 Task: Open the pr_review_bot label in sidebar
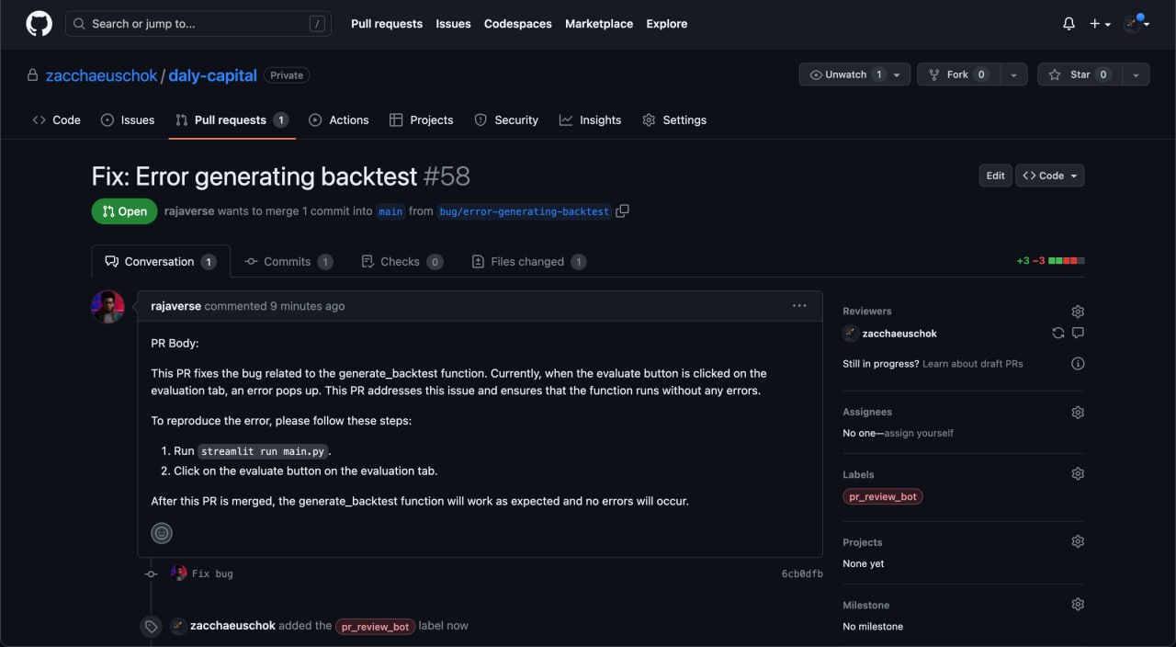883,496
